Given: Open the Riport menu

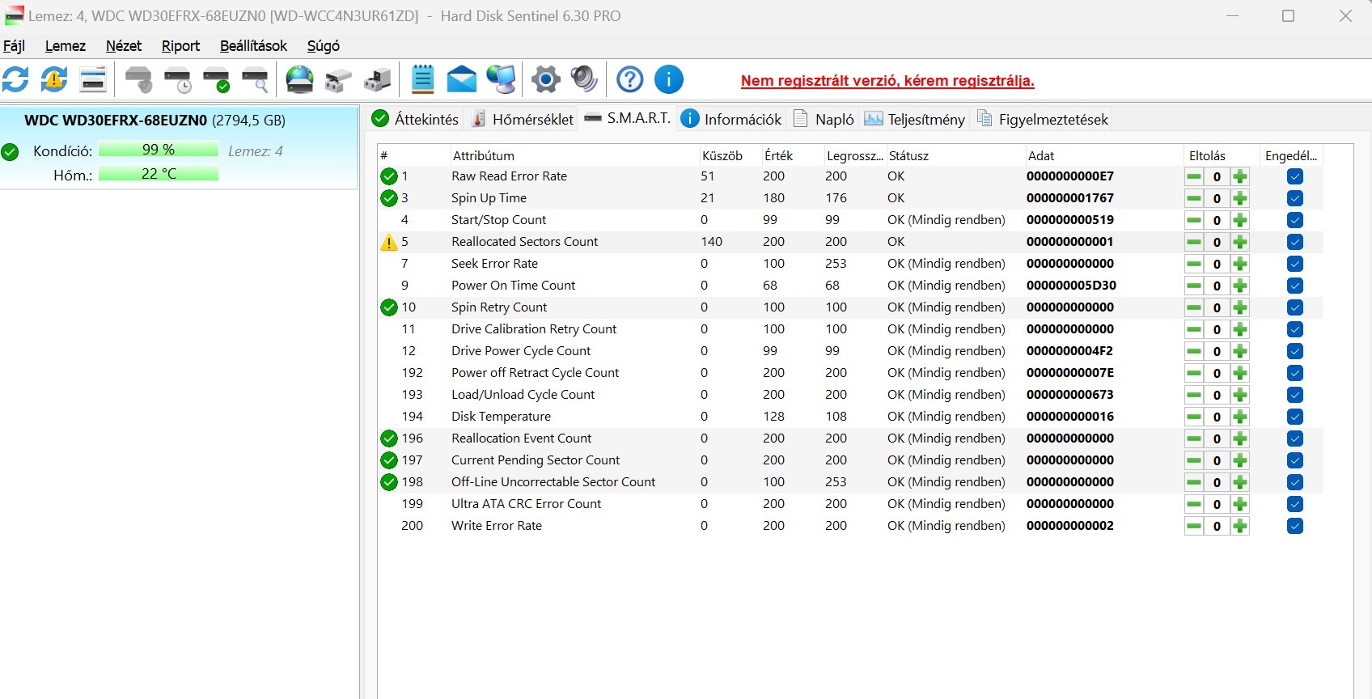Looking at the screenshot, I should point(180,46).
